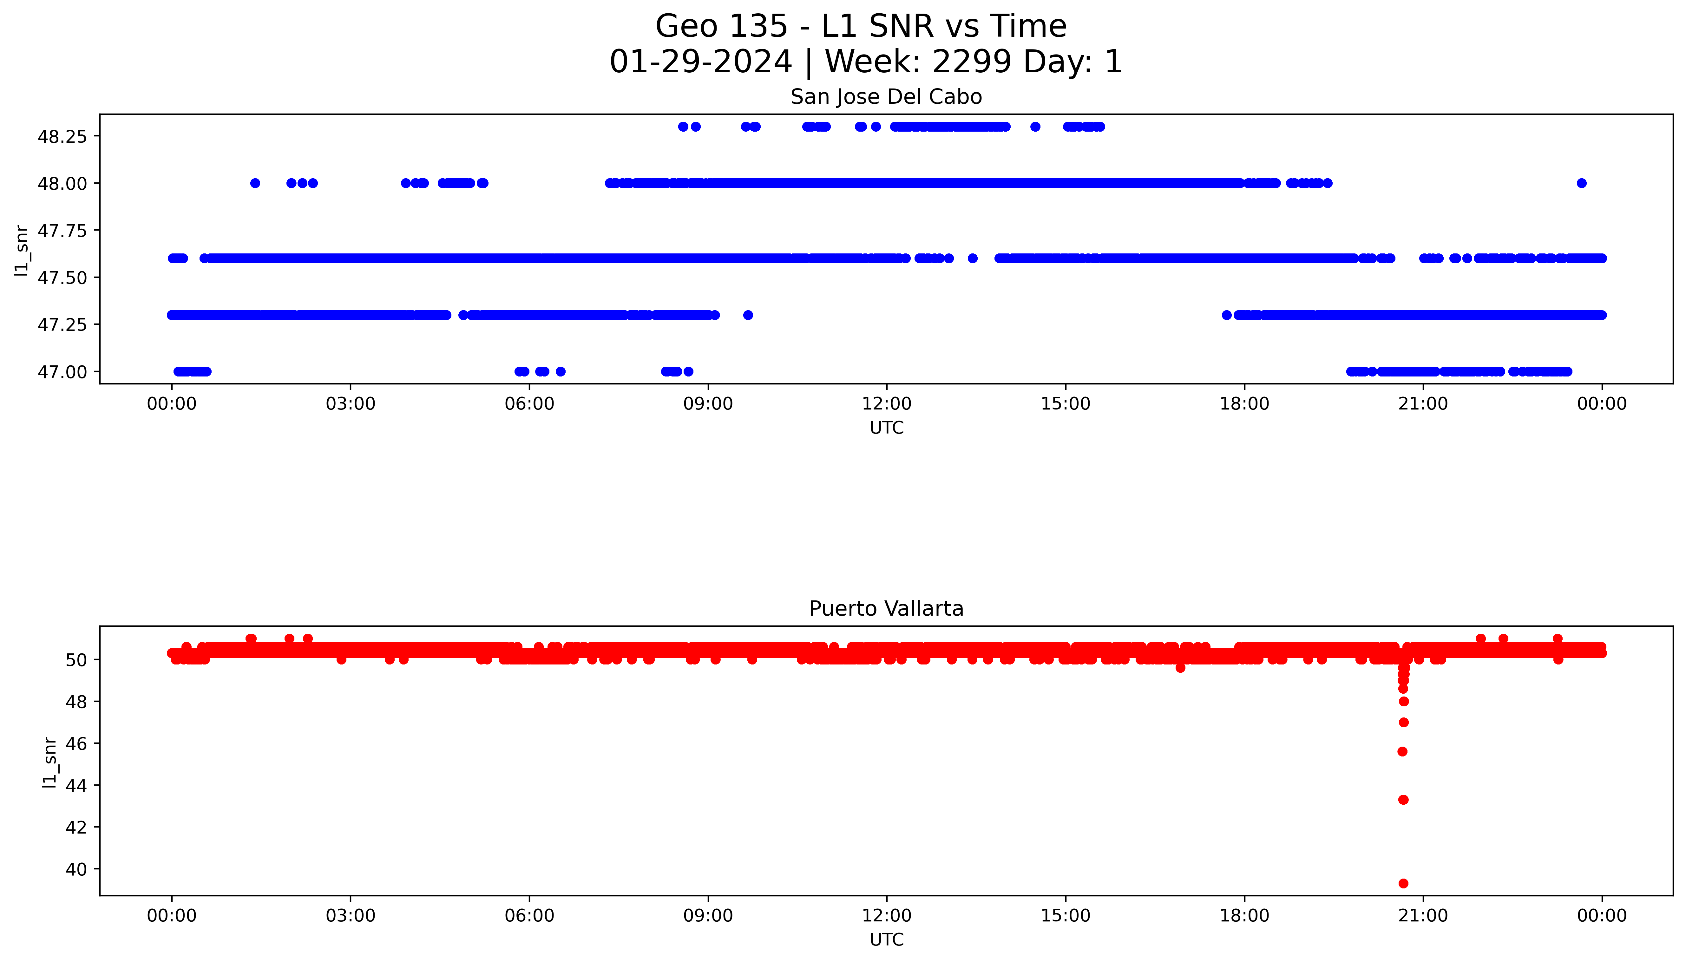Select the "Puerto Vallarta" subplot title
This screenshot has width=1686, height=962.
pos(886,609)
